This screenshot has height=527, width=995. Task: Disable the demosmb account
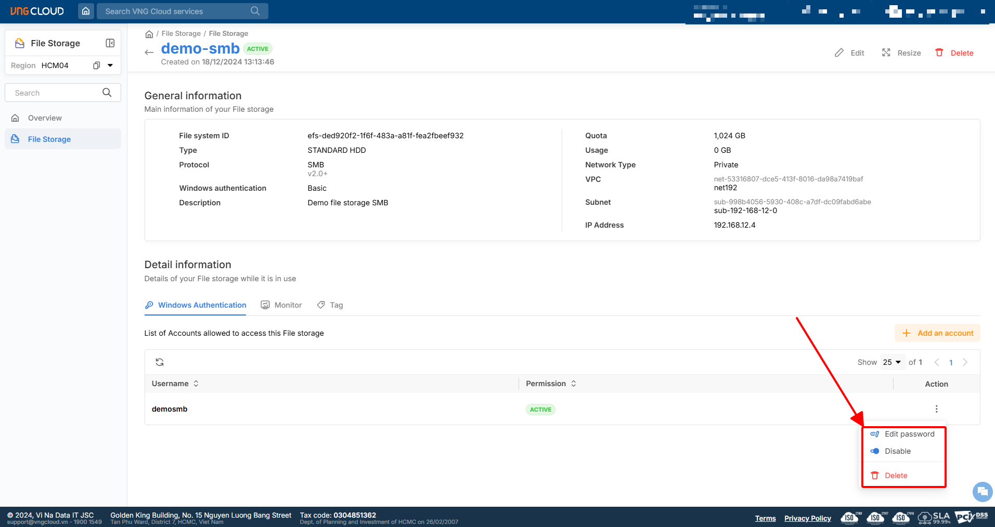click(897, 451)
